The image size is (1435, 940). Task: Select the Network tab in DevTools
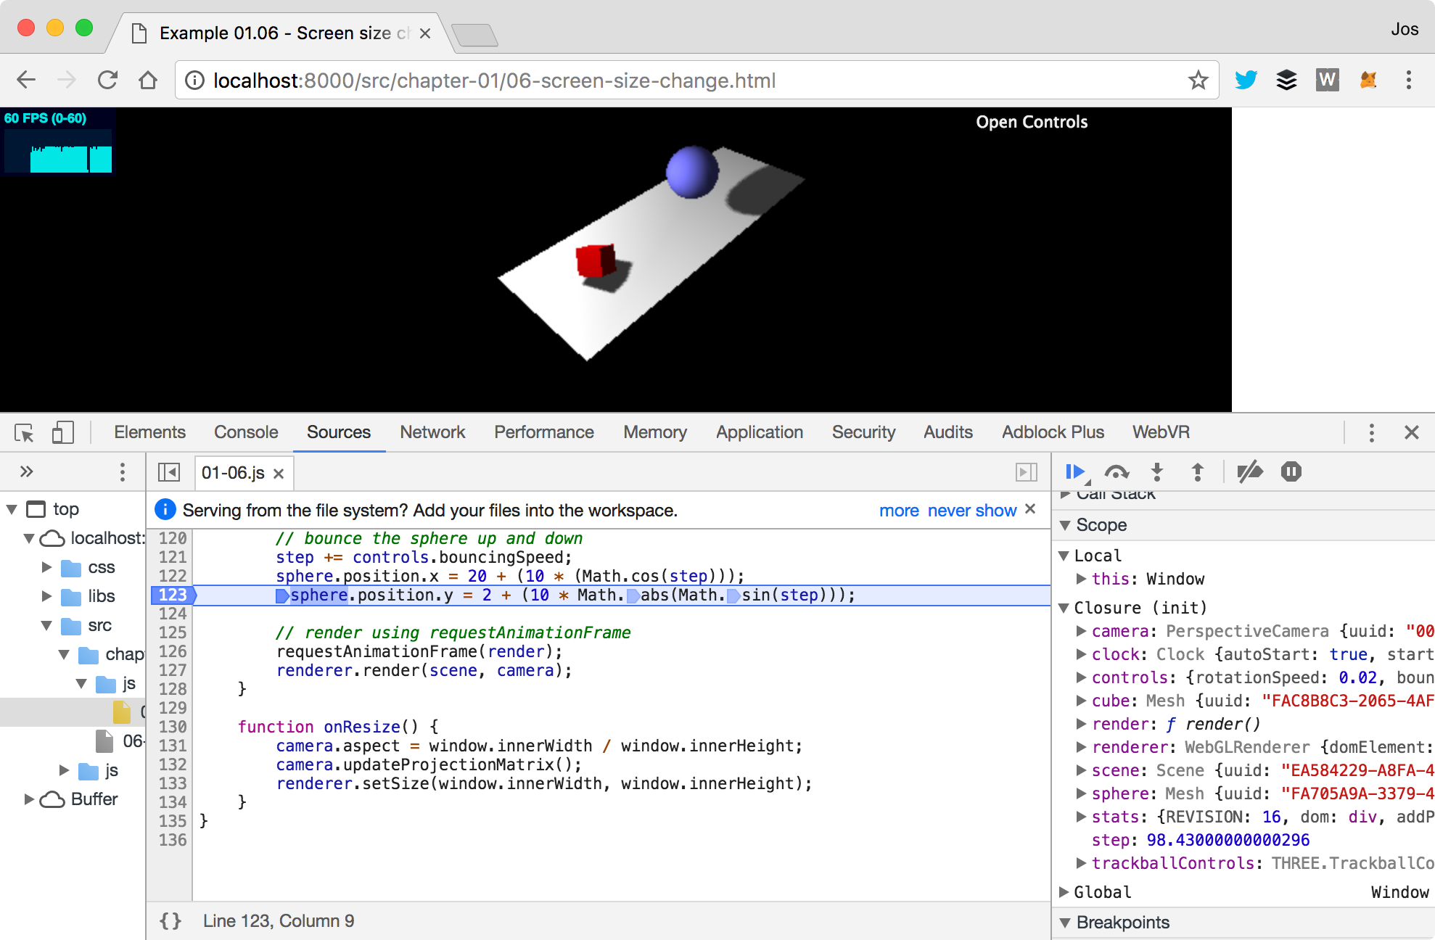pos(430,431)
